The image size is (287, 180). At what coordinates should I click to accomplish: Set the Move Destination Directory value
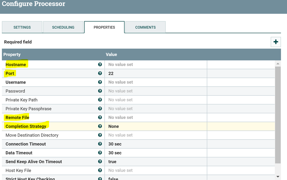(156, 135)
